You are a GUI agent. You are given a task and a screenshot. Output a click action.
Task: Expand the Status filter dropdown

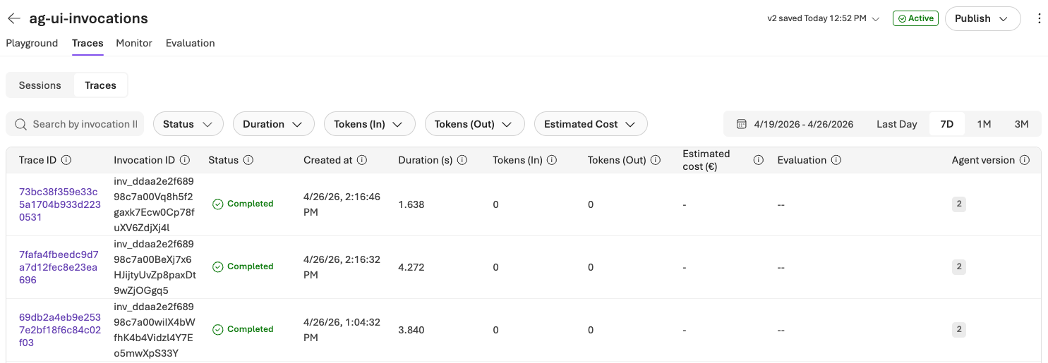point(188,124)
